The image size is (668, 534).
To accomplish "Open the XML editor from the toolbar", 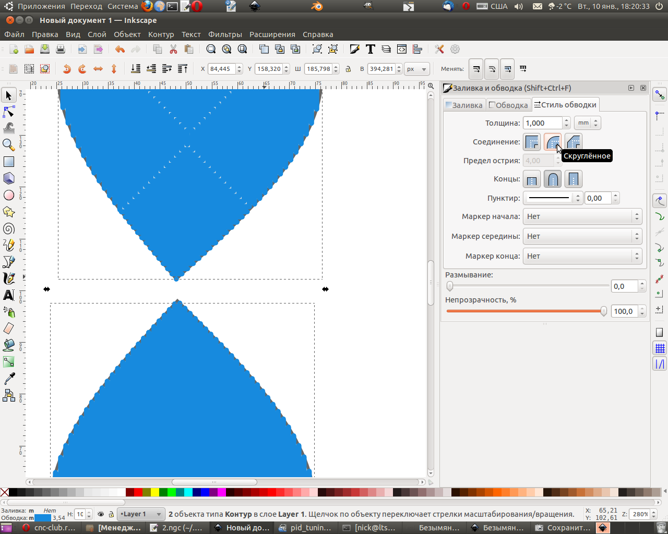I will pos(402,49).
